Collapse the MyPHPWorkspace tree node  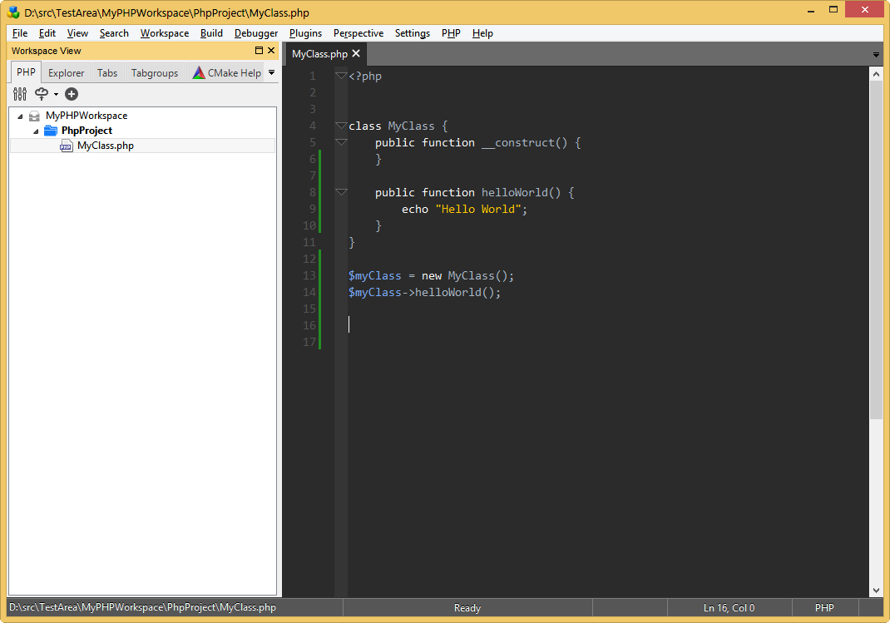tap(20, 116)
